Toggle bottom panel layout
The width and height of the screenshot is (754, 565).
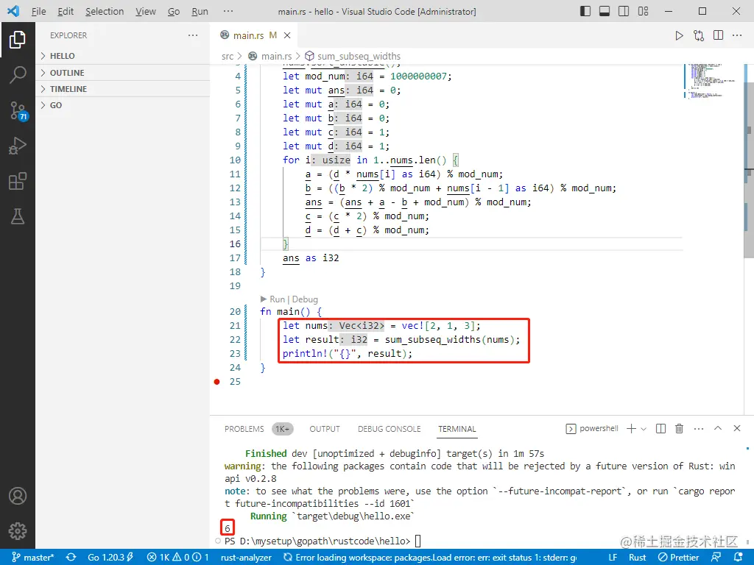[605, 11]
